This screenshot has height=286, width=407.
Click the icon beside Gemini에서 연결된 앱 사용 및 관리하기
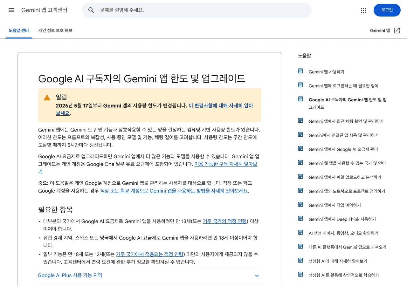(x=300, y=135)
